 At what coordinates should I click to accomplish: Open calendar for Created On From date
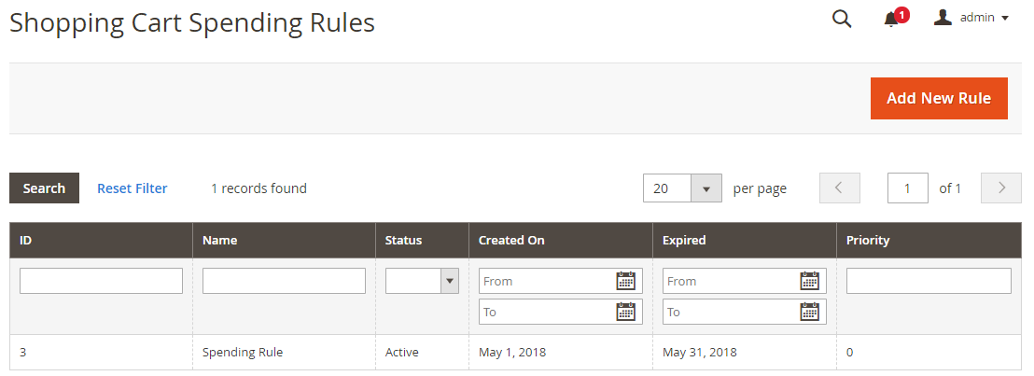(625, 281)
